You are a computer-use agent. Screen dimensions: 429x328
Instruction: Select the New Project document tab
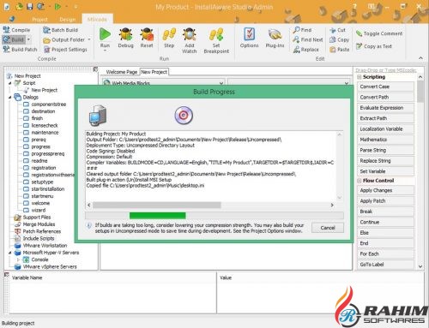[154, 72]
